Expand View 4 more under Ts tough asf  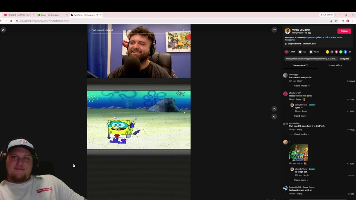click(x=301, y=180)
